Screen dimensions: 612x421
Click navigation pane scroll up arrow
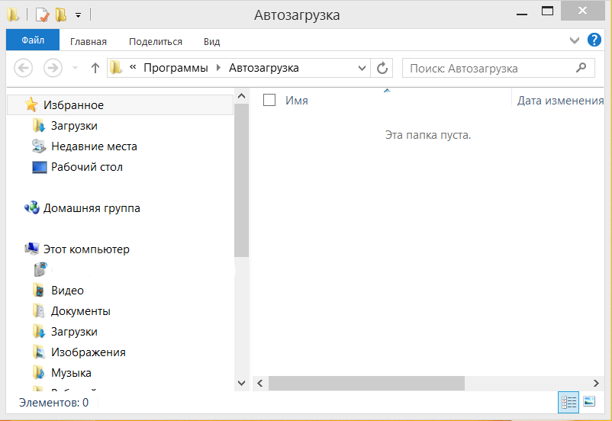tap(242, 96)
